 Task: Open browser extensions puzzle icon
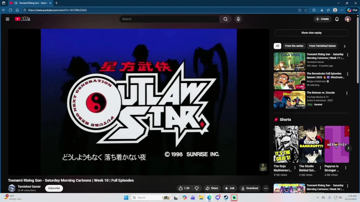click(x=314, y=10)
